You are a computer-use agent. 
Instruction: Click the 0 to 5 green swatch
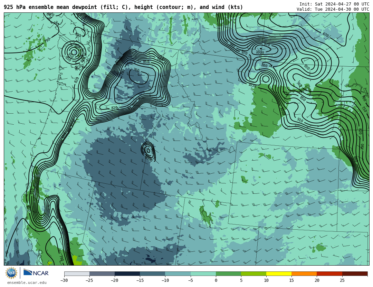pos(228,274)
